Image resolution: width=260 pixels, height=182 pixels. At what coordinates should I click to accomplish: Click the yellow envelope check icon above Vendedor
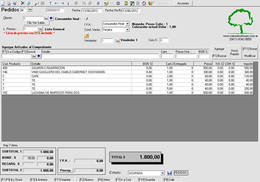86,35
